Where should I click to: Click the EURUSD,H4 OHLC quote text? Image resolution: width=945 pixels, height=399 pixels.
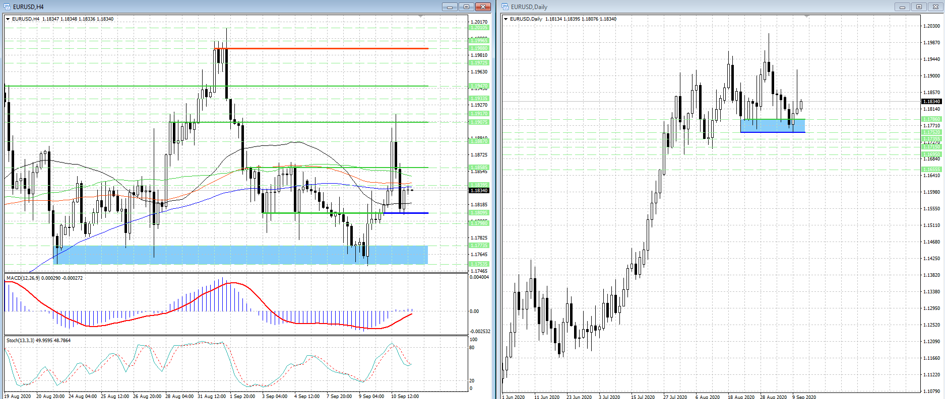coord(78,19)
